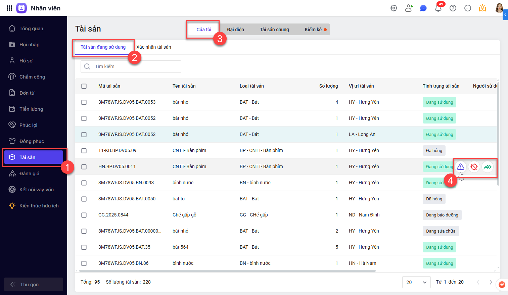Tick the checkbox for GG.2025.0844
Viewport: 508px width, 295px height.
[84, 215]
